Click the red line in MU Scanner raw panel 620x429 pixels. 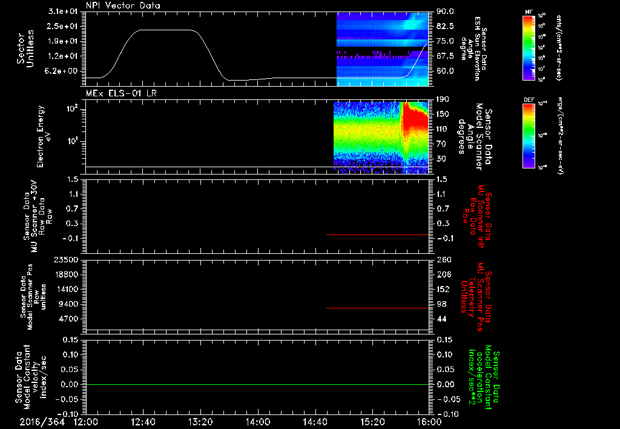[x=377, y=234]
